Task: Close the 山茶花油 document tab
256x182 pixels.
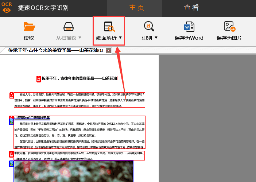Action: pos(108,51)
